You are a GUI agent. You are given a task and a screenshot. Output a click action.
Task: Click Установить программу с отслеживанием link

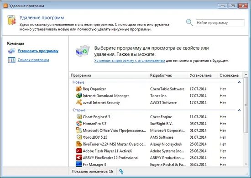[130, 61]
